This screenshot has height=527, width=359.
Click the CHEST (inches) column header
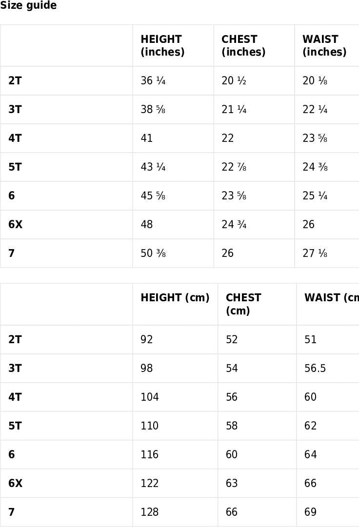243,45
